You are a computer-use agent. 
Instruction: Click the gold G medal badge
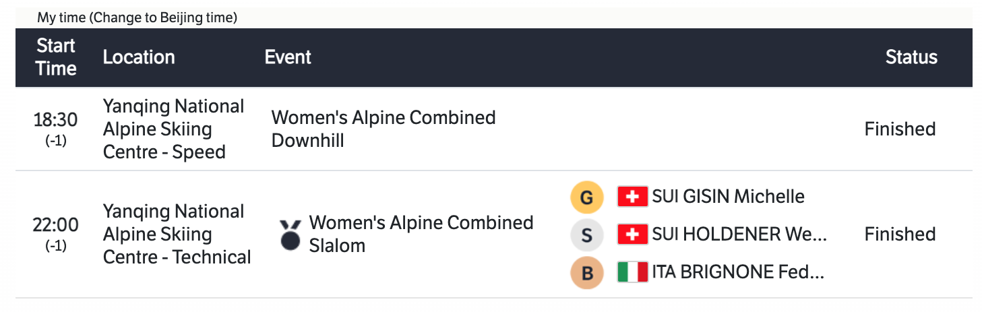point(586,197)
